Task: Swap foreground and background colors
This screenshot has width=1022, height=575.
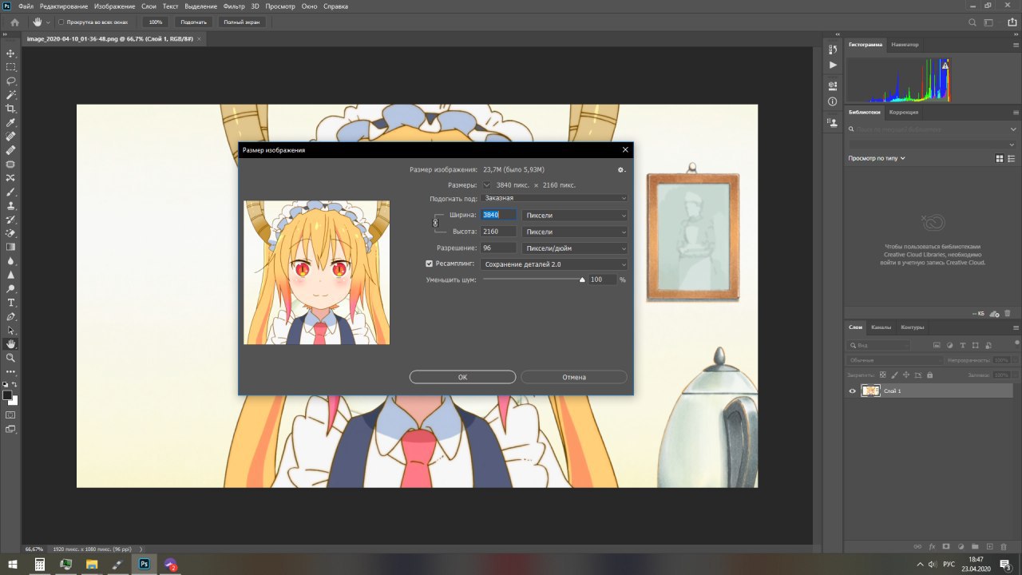Action: pyautogui.click(x=15, y=385)
